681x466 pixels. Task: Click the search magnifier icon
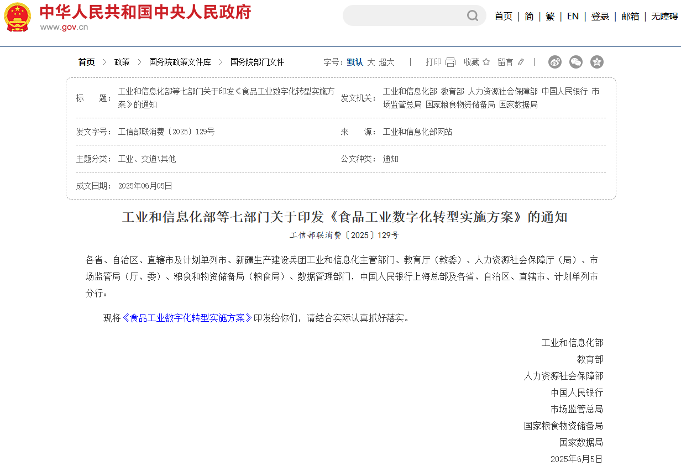473,15
